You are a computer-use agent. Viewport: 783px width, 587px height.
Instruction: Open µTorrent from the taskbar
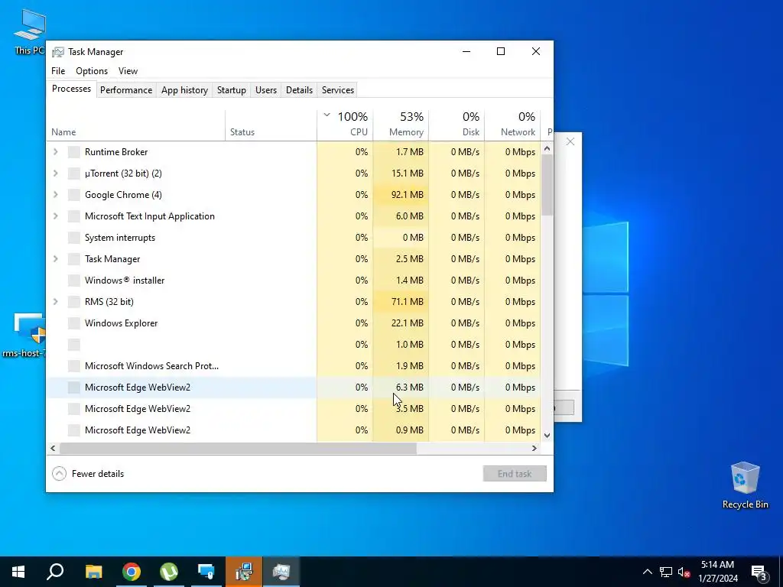click(169, 572)
